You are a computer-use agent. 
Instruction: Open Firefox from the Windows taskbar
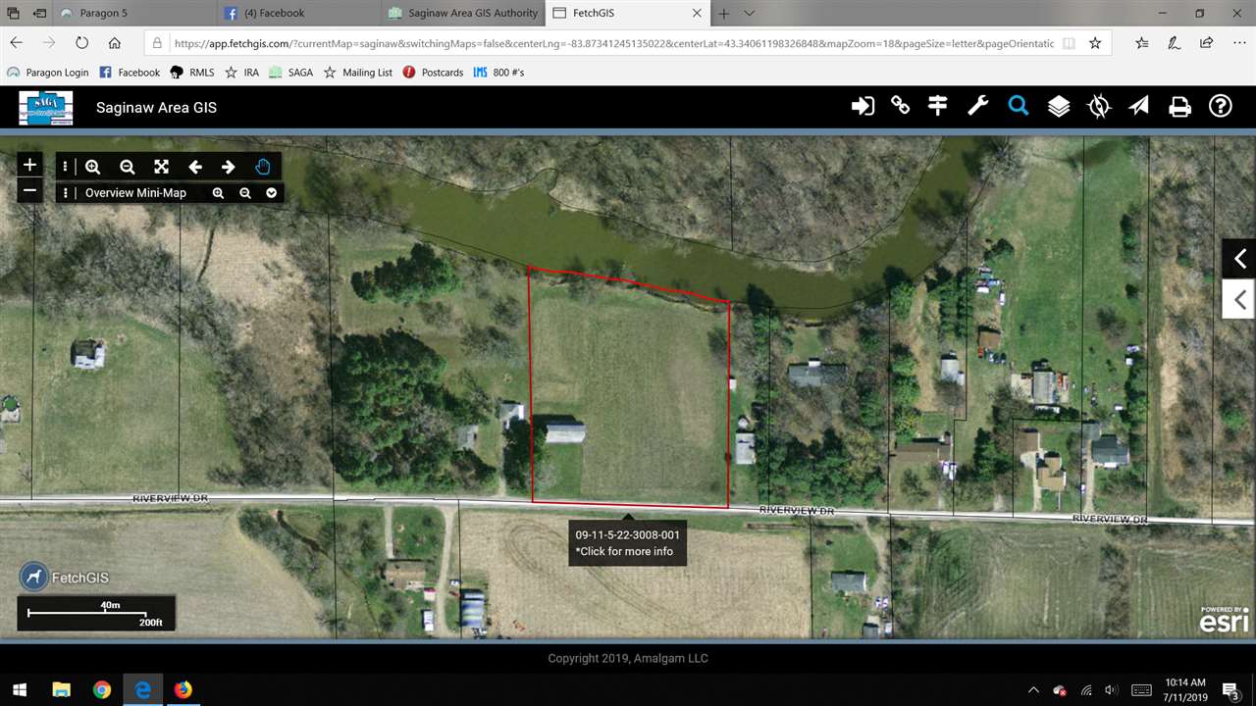tap(183, 690)
